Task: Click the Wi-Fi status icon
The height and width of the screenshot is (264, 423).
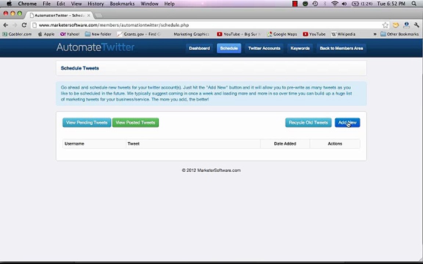Action: pyautogui.click(x=335, y=4)
